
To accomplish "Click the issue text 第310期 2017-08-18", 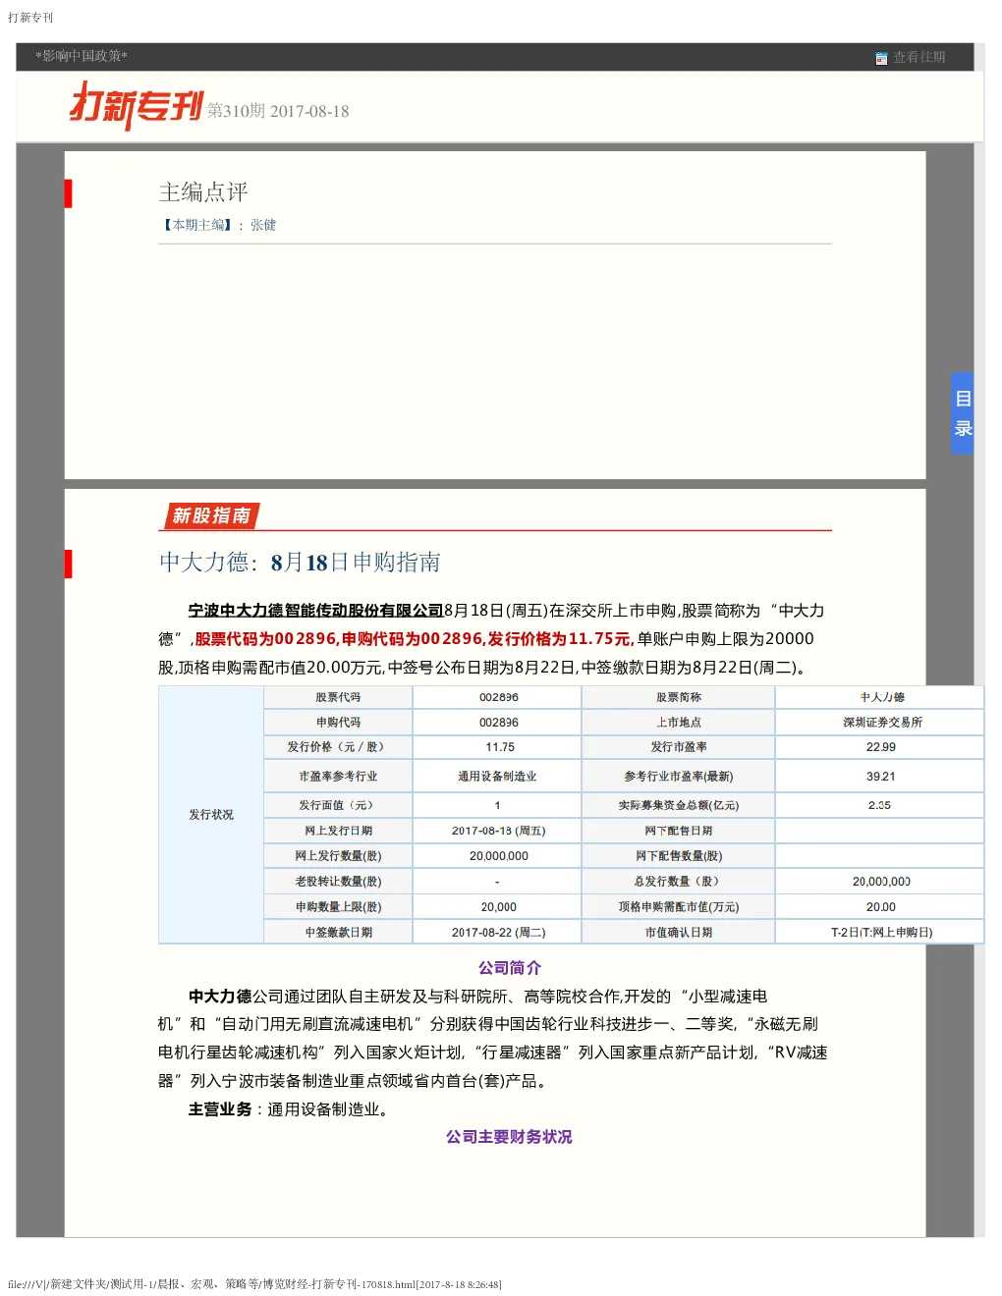I will pyautogui.click(x=278, y=111).
